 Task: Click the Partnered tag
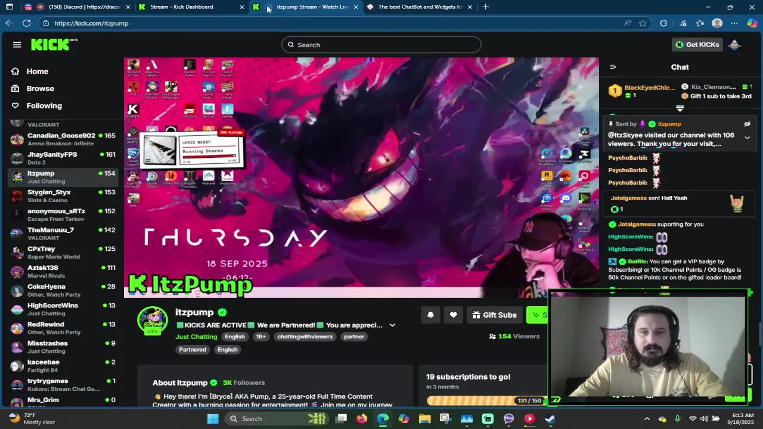(x=193, y=350)
